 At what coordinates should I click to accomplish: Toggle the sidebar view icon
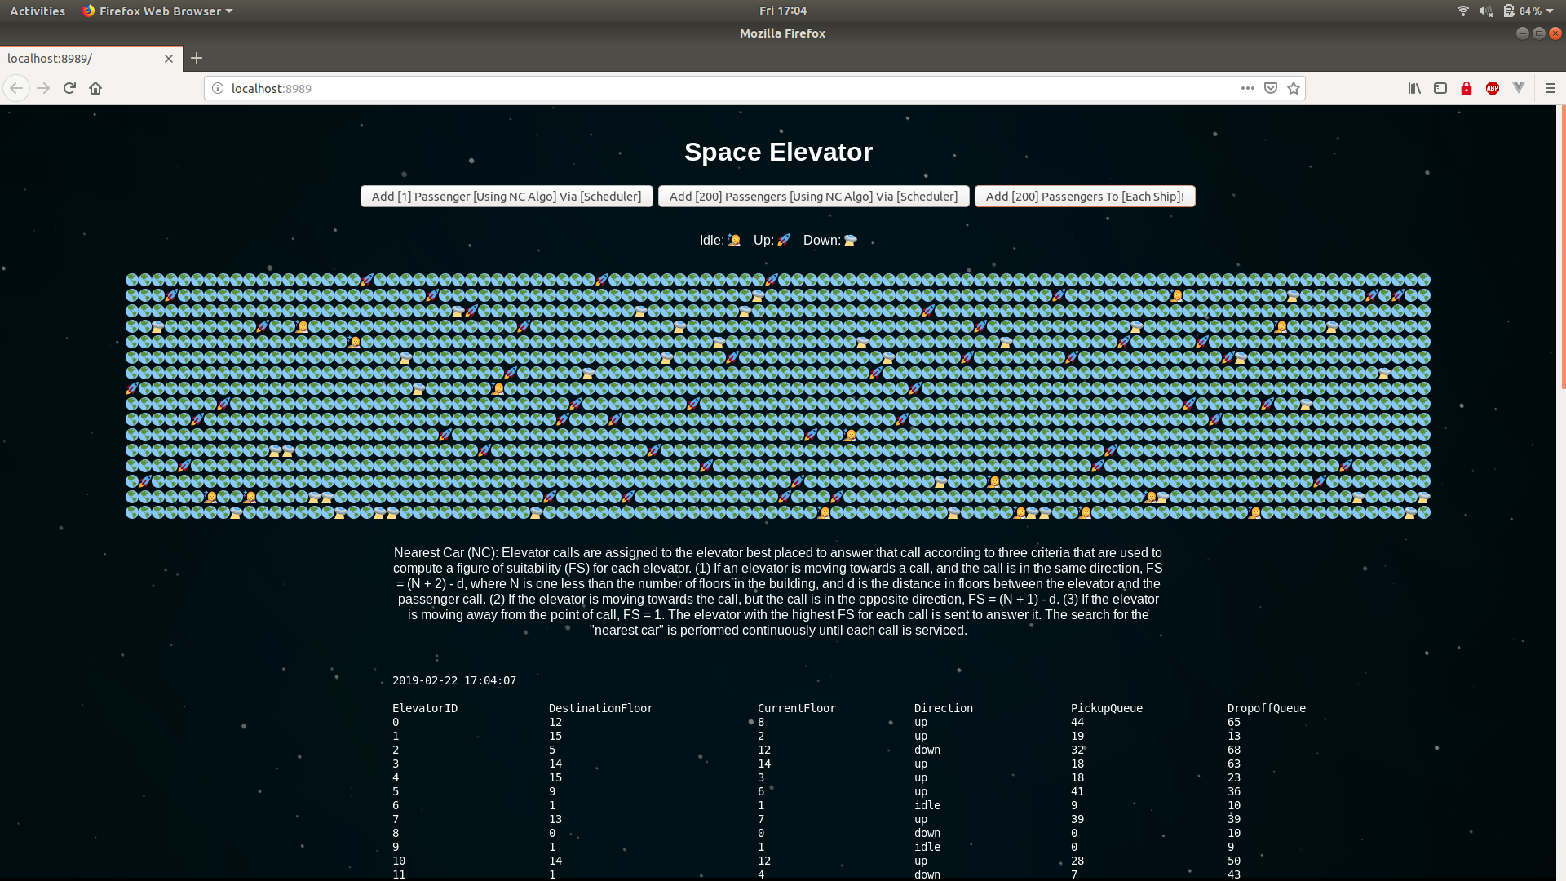point(1440,88)
